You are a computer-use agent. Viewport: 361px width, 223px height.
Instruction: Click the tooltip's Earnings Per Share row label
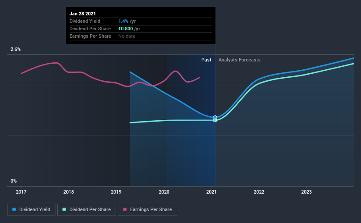90,36
